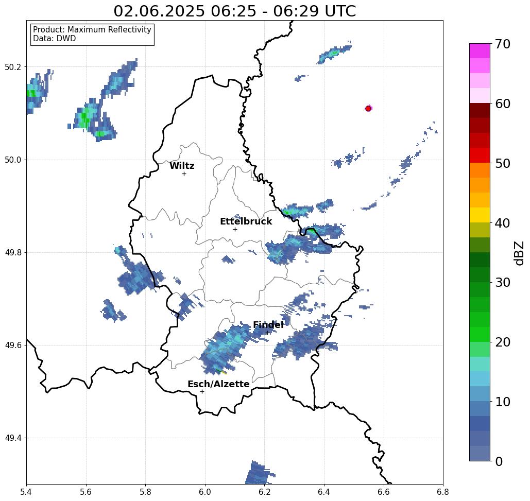Pick the magenta top swatch of the colorbar
530x501 pixels.
tap(480, 51)
